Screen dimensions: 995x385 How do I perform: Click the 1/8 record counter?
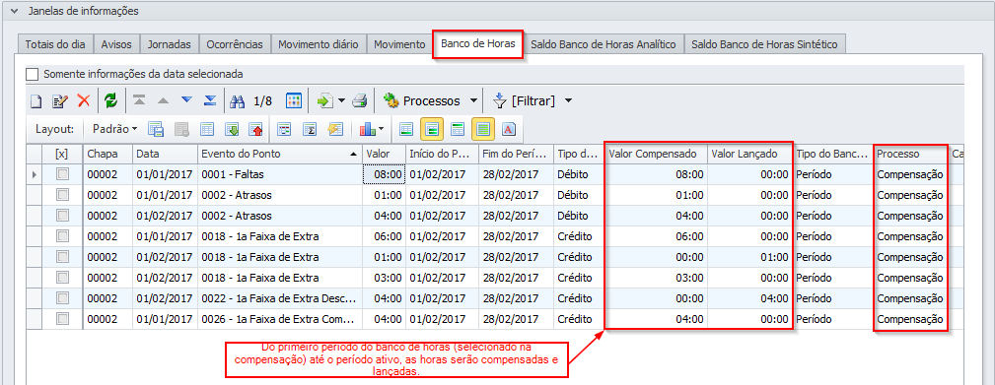[x=262, y=100]
